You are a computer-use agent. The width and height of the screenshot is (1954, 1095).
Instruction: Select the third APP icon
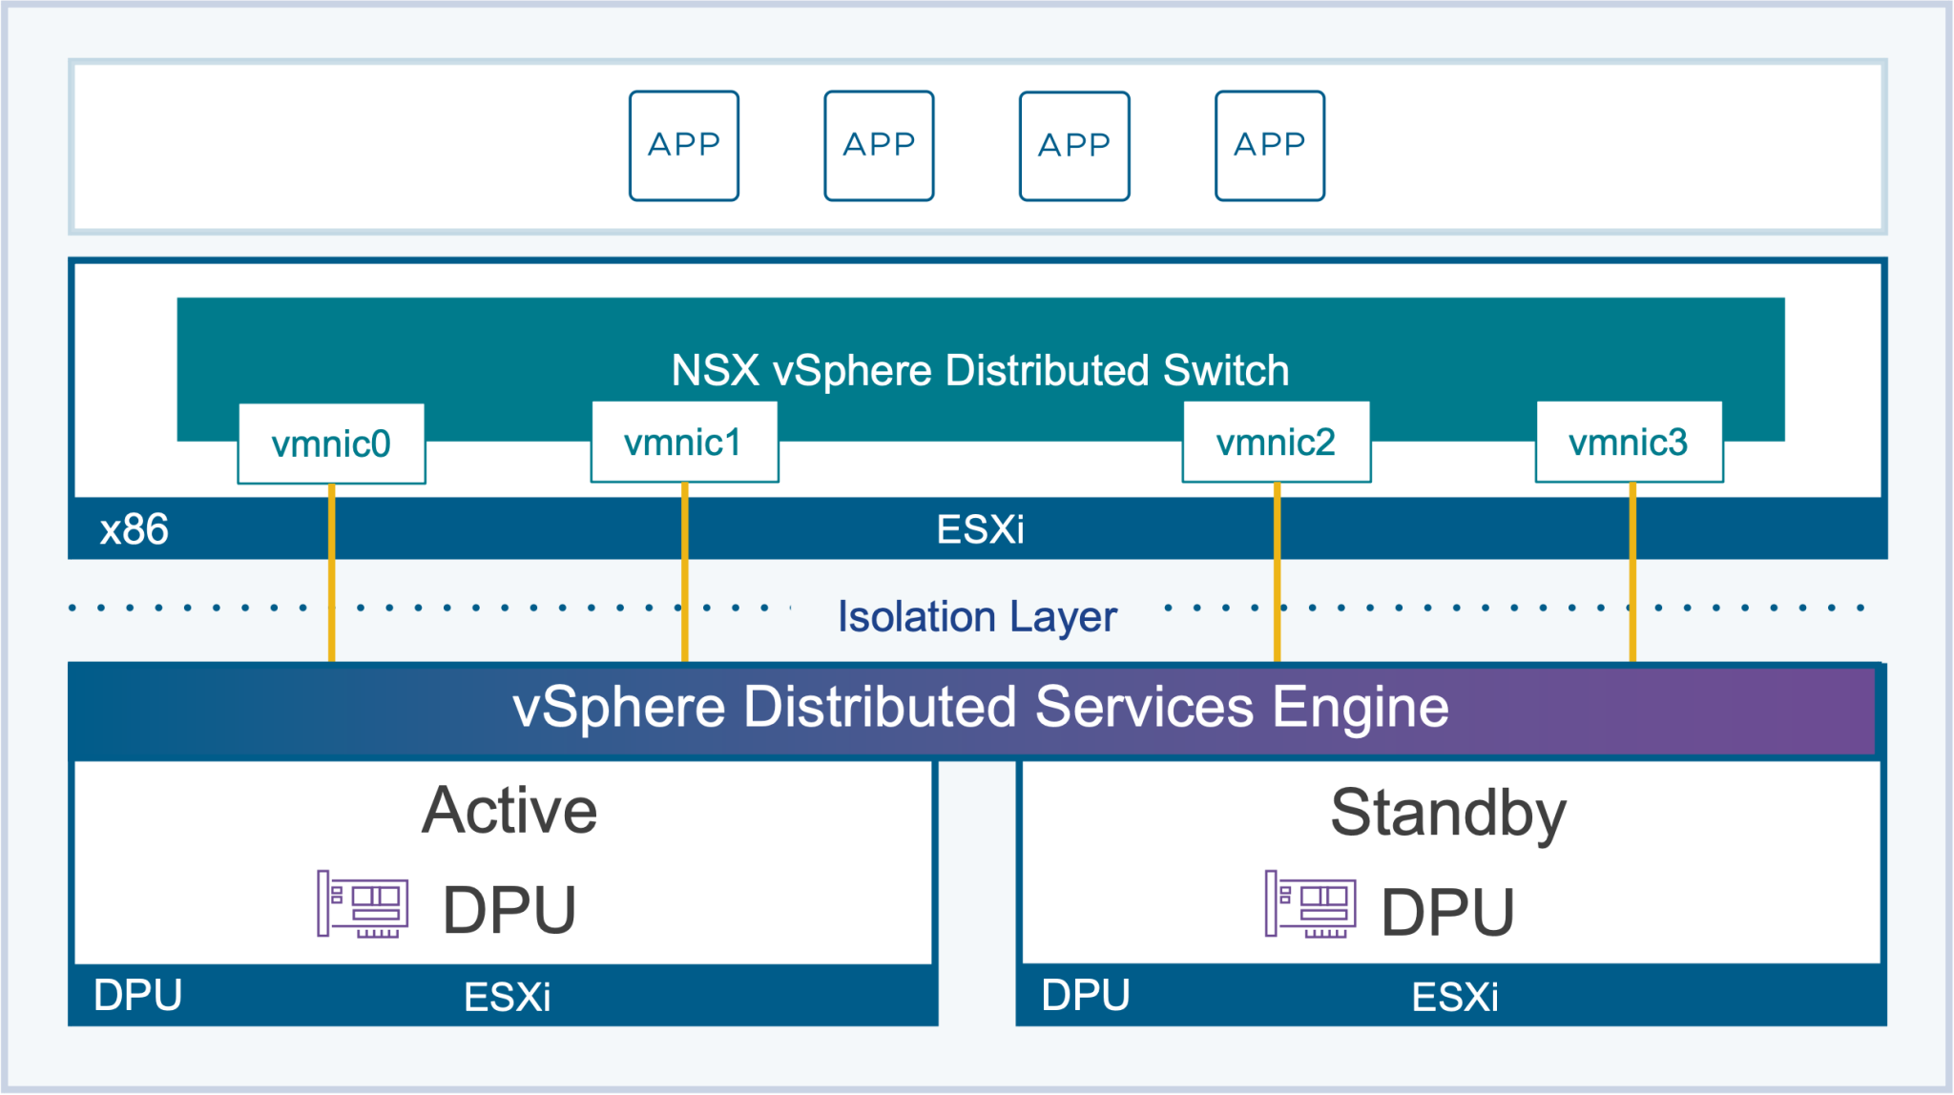[1073, 143]
